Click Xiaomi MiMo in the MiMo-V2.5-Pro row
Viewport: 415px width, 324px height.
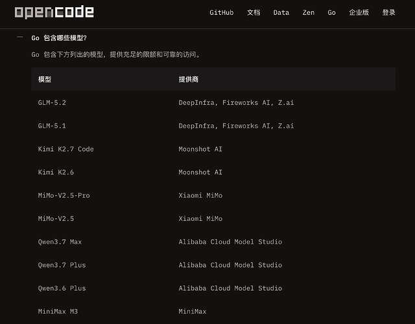click(x=200, y=196)
